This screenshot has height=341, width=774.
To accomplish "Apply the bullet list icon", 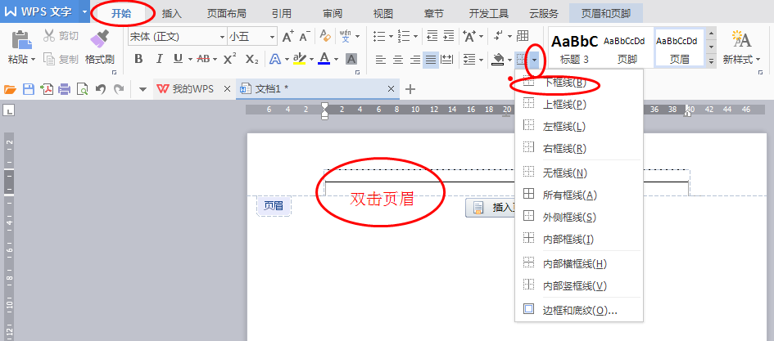I will pos(379,37).
